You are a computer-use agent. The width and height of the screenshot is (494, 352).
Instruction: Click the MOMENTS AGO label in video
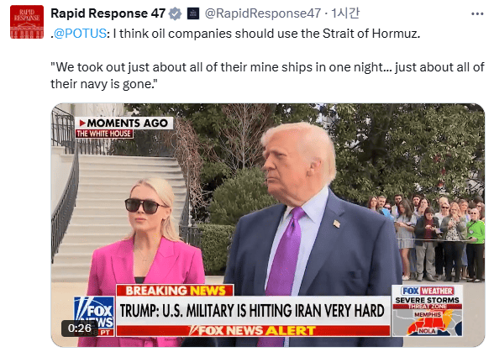123,123
